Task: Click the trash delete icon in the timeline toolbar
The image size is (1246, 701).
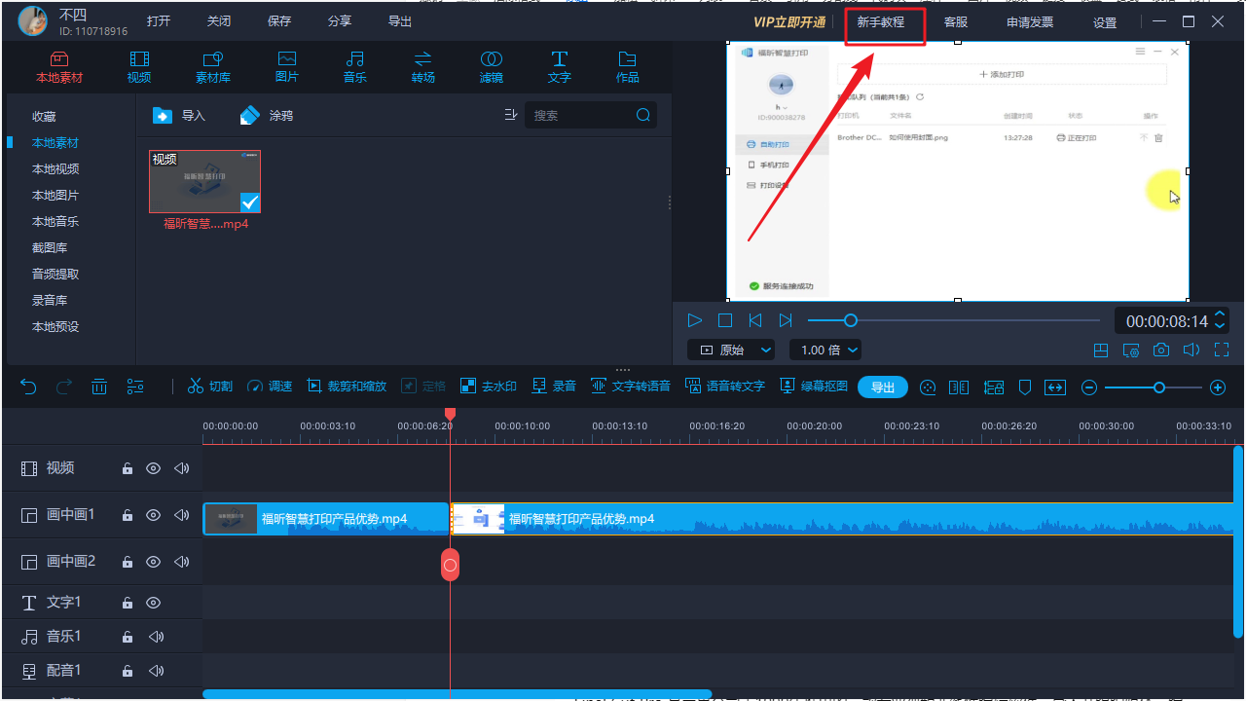Action: (x=99, y=387)
